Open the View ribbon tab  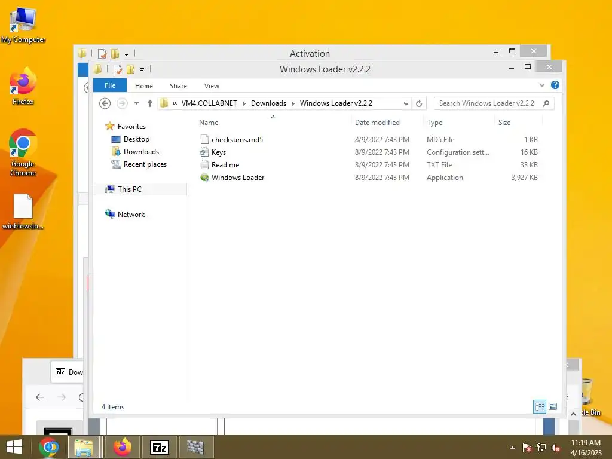click(212, 86)
